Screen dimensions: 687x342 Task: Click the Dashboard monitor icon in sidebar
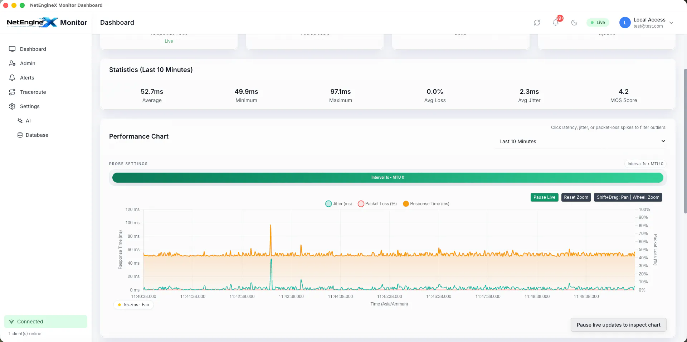coord(12,49)
